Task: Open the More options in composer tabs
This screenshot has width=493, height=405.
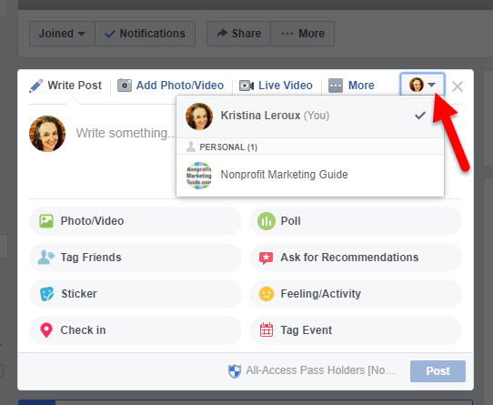Action: pyautogui.click(x=352, y=86)
